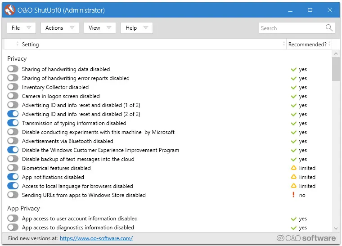Image resolution: width=342 pixels, height=246 pixels.
Task: Click green checkmark beside Inventory Collector disabled
Action: (293, 87)
